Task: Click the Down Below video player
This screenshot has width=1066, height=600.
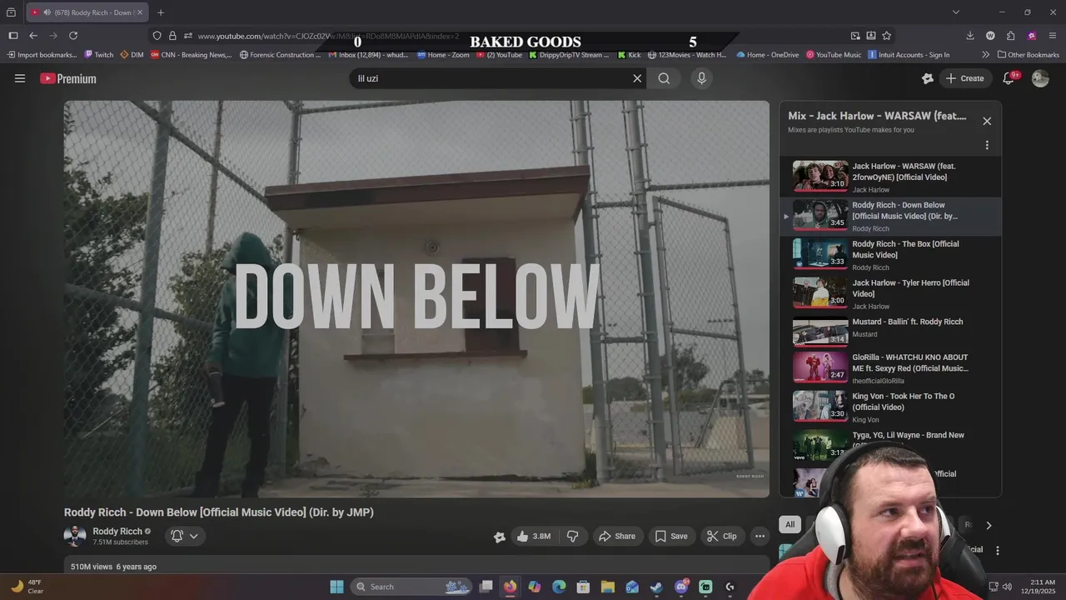Action: 416,299
